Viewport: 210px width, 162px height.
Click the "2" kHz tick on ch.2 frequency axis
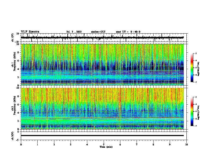click(x=19, y=121)
